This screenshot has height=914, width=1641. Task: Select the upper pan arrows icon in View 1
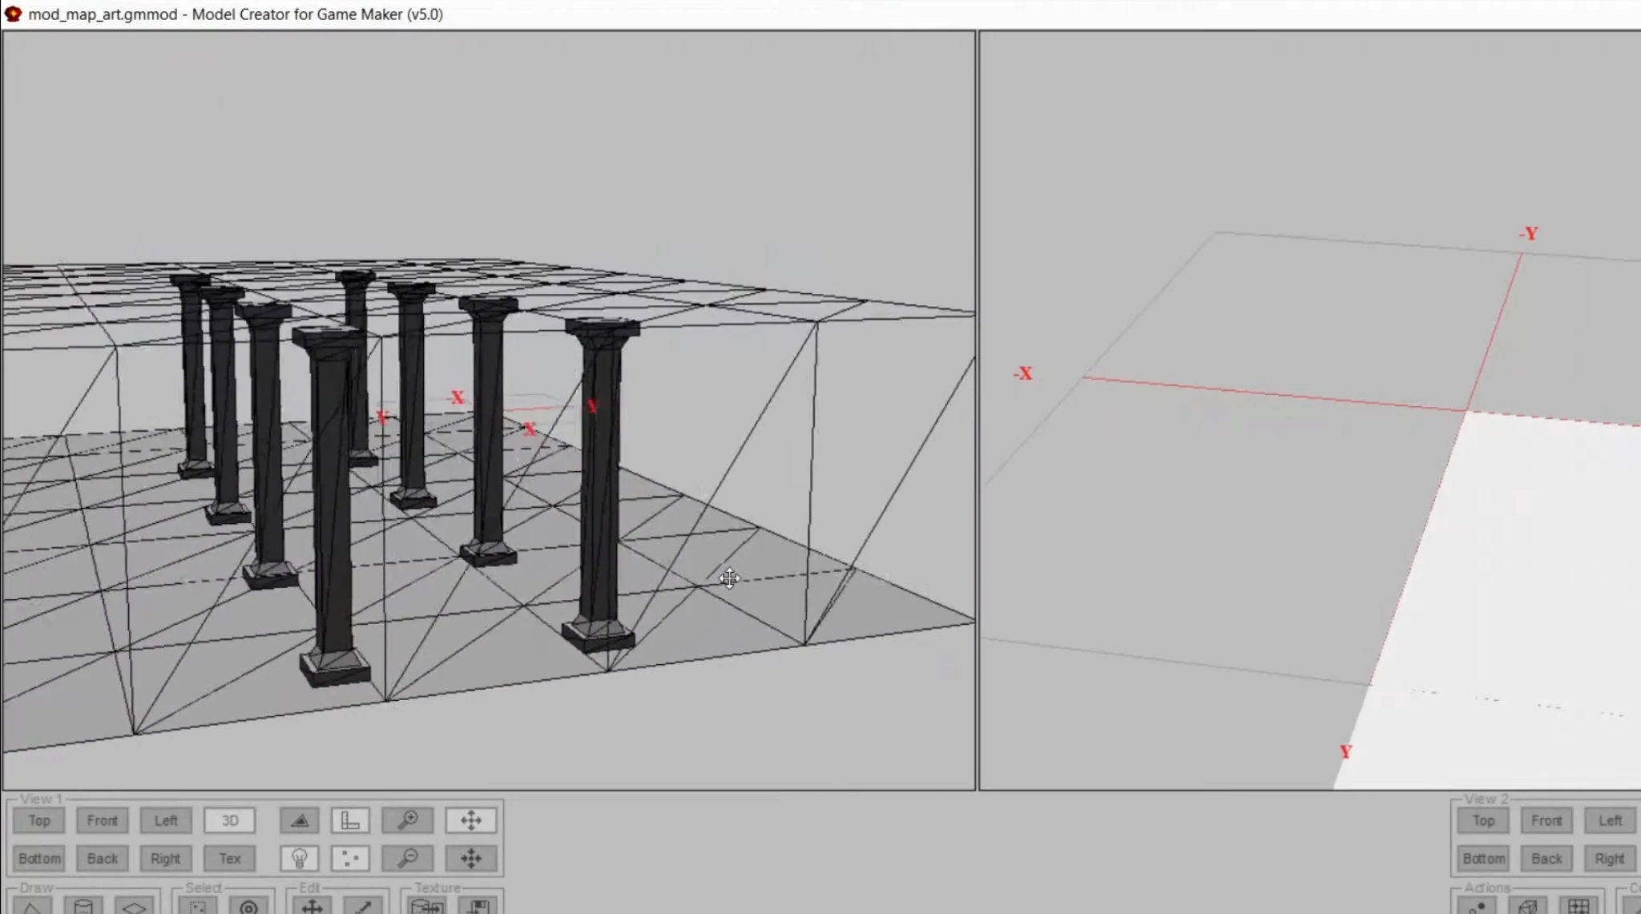click(x=471, y=820)
